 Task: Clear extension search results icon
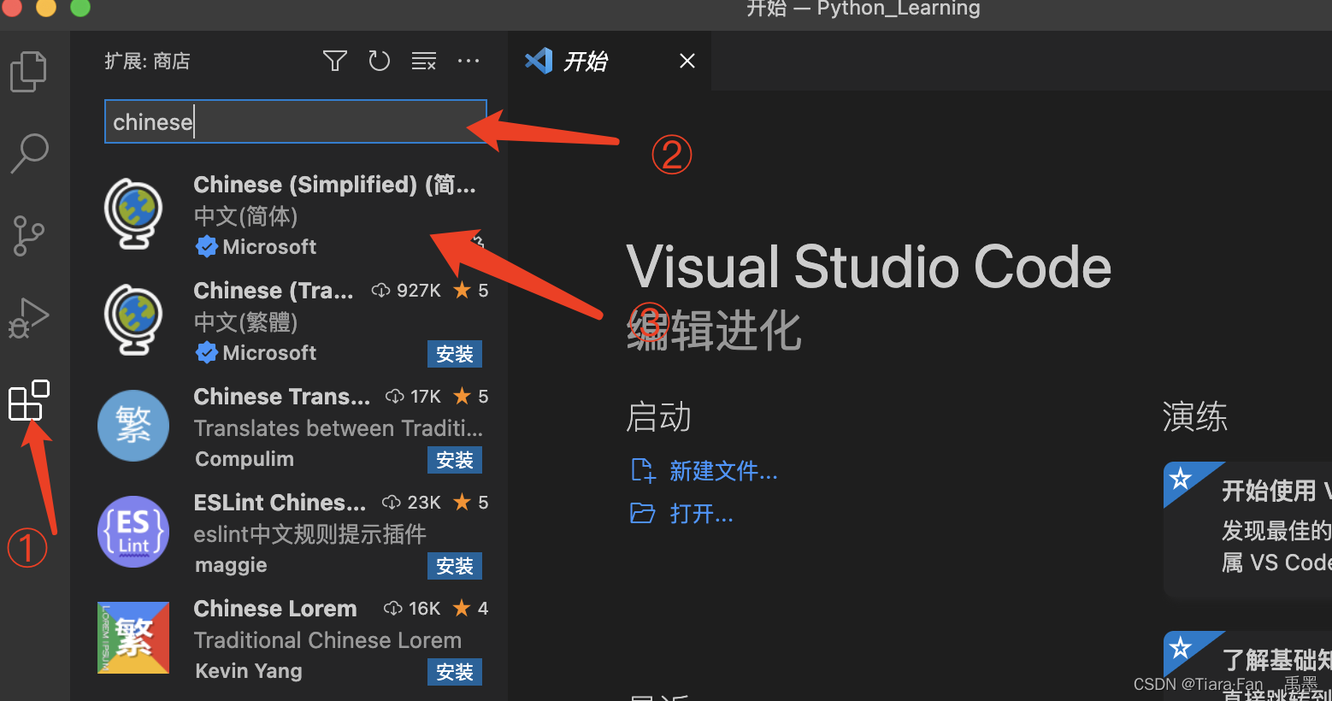coord(424,61)
